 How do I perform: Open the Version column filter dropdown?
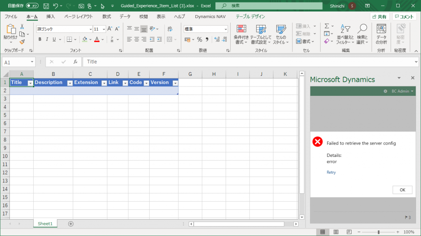tap(175, 83)
